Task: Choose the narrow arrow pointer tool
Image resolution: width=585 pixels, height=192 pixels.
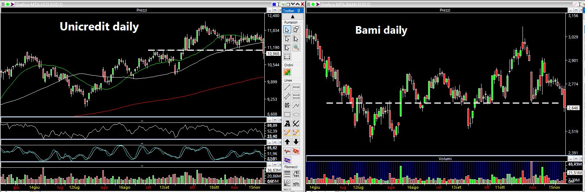Action: tap(296, 39)
